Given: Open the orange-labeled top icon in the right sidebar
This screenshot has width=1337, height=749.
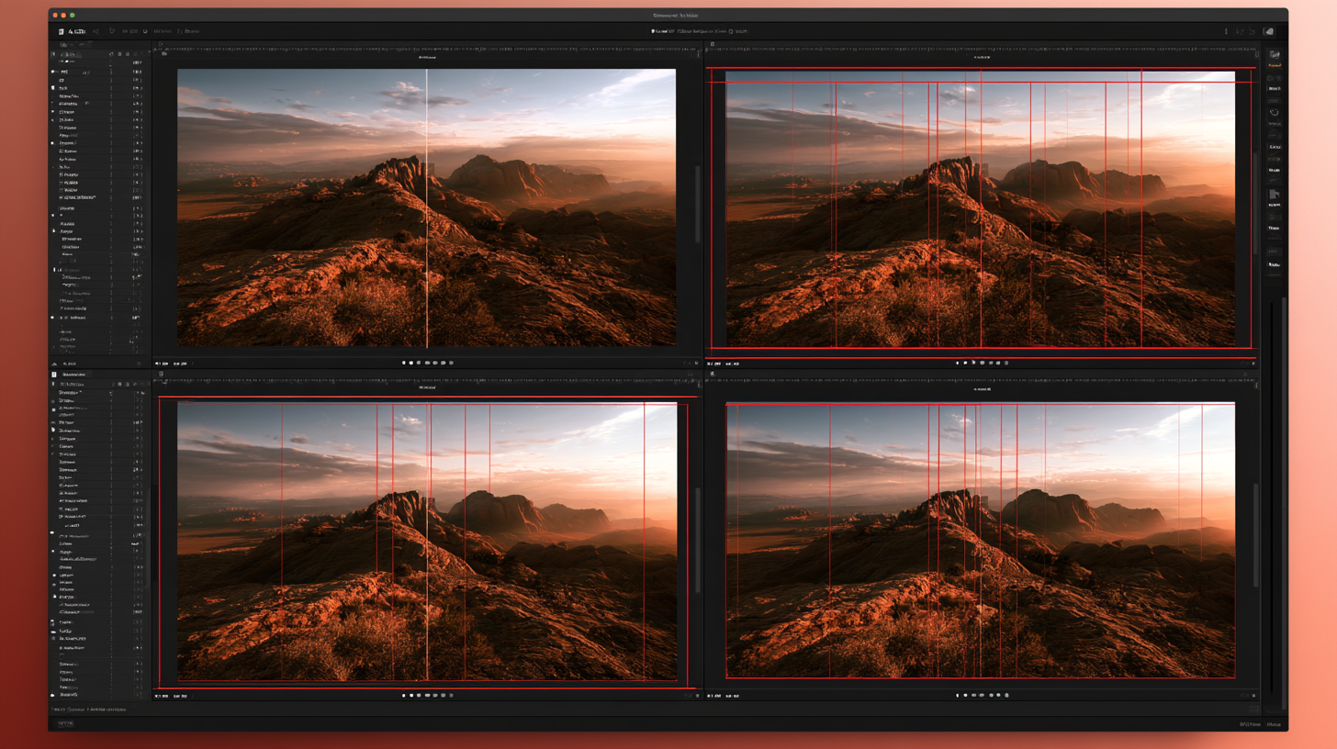Looking at the screenshot, I should [1274, 59].
